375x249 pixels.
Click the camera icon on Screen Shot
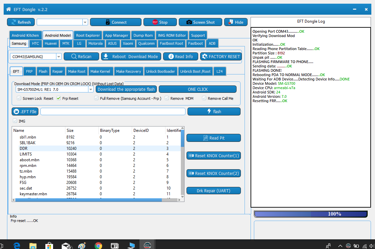[x=189, y=22]
